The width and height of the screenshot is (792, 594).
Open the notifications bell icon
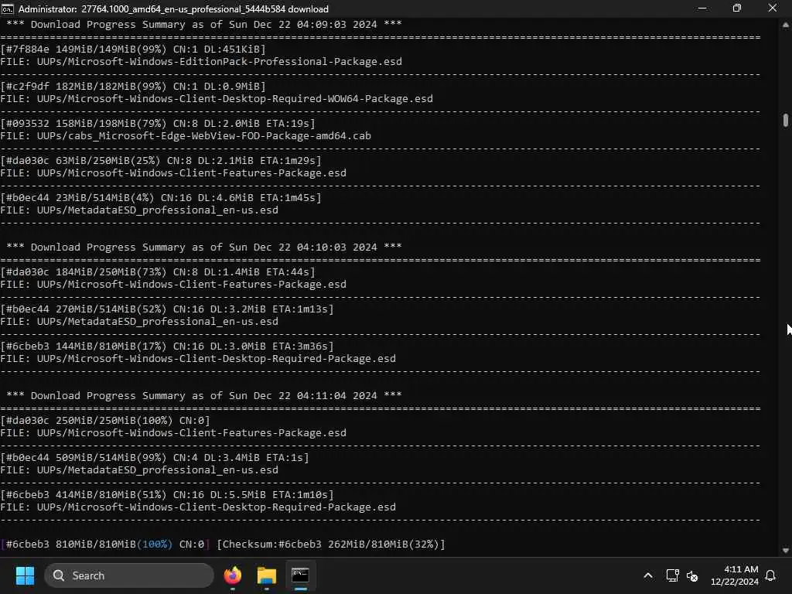(x=771, y=575)
